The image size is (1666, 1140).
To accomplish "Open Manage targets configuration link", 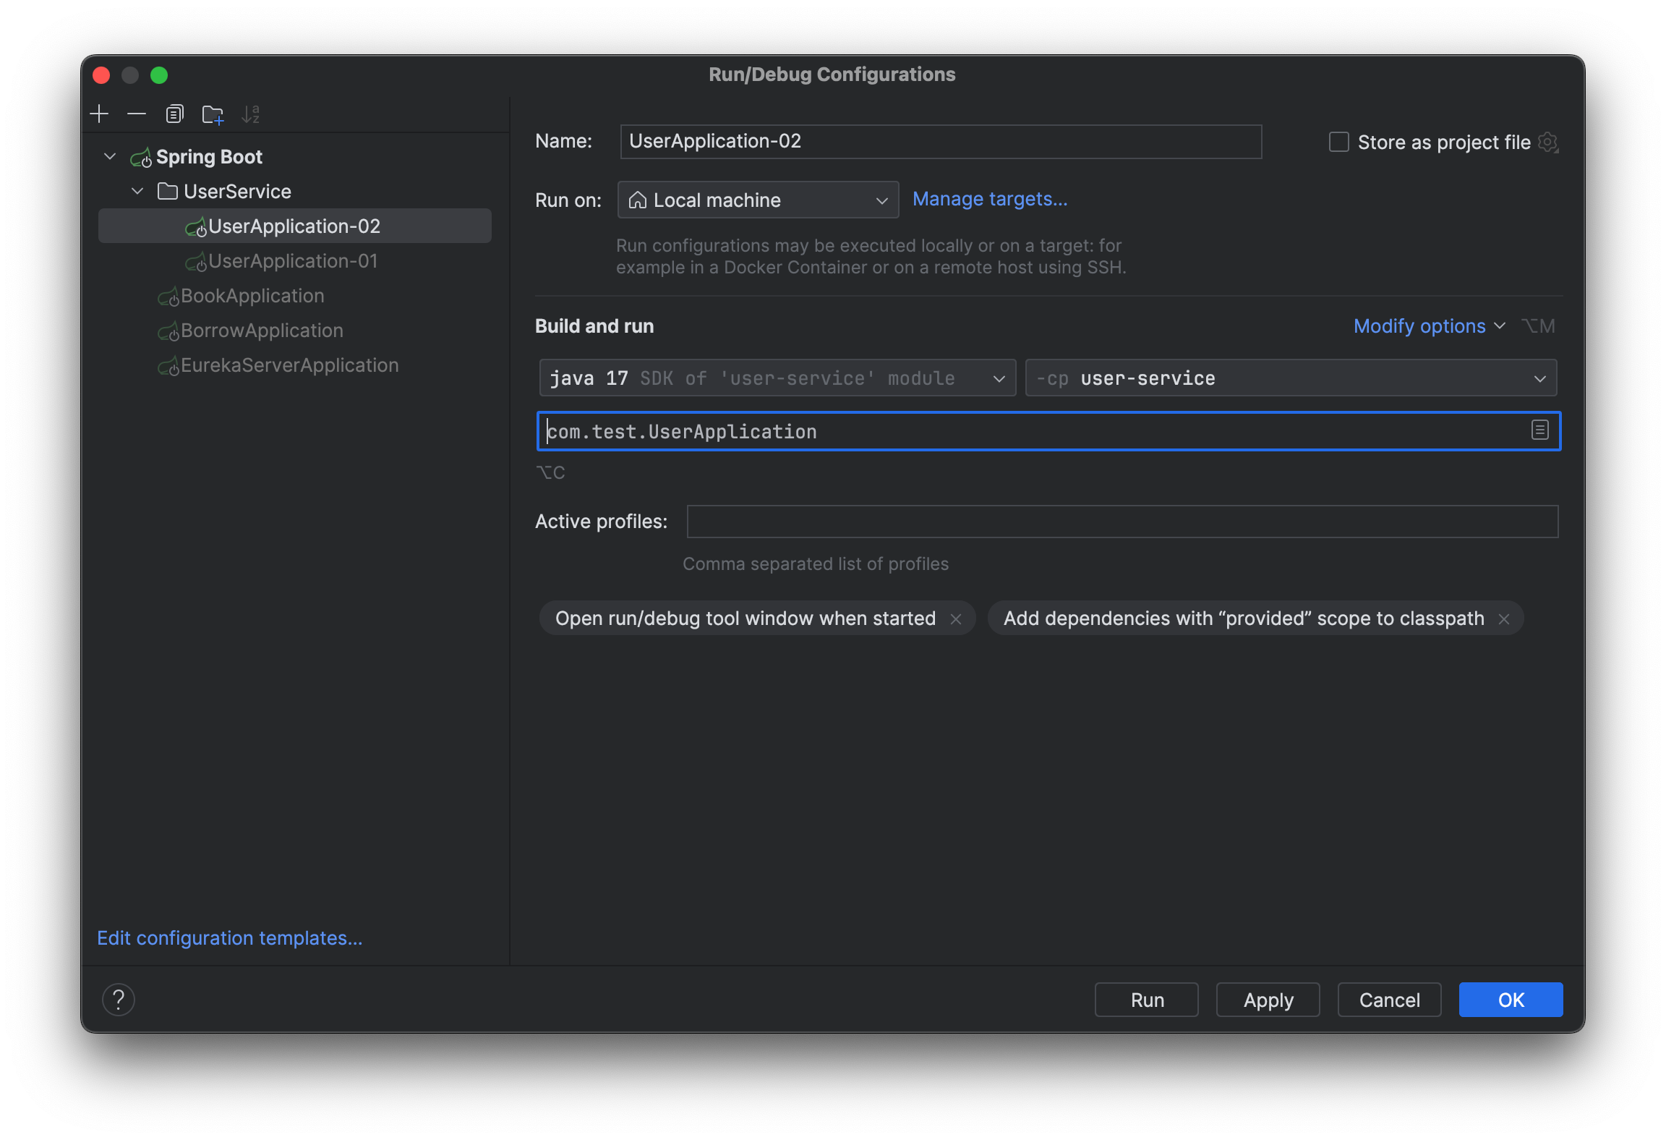I will pos(990,199).
